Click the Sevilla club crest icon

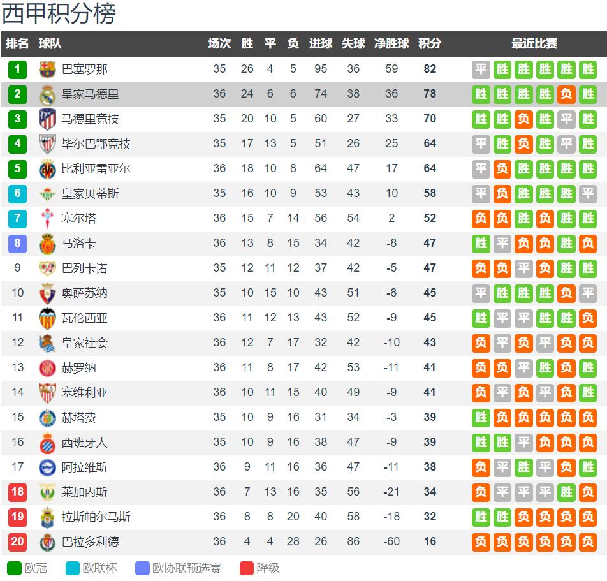tap(47, 393)
